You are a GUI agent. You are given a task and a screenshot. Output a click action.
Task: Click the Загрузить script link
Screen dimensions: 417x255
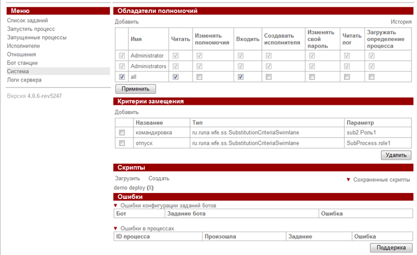pos(127,178)
